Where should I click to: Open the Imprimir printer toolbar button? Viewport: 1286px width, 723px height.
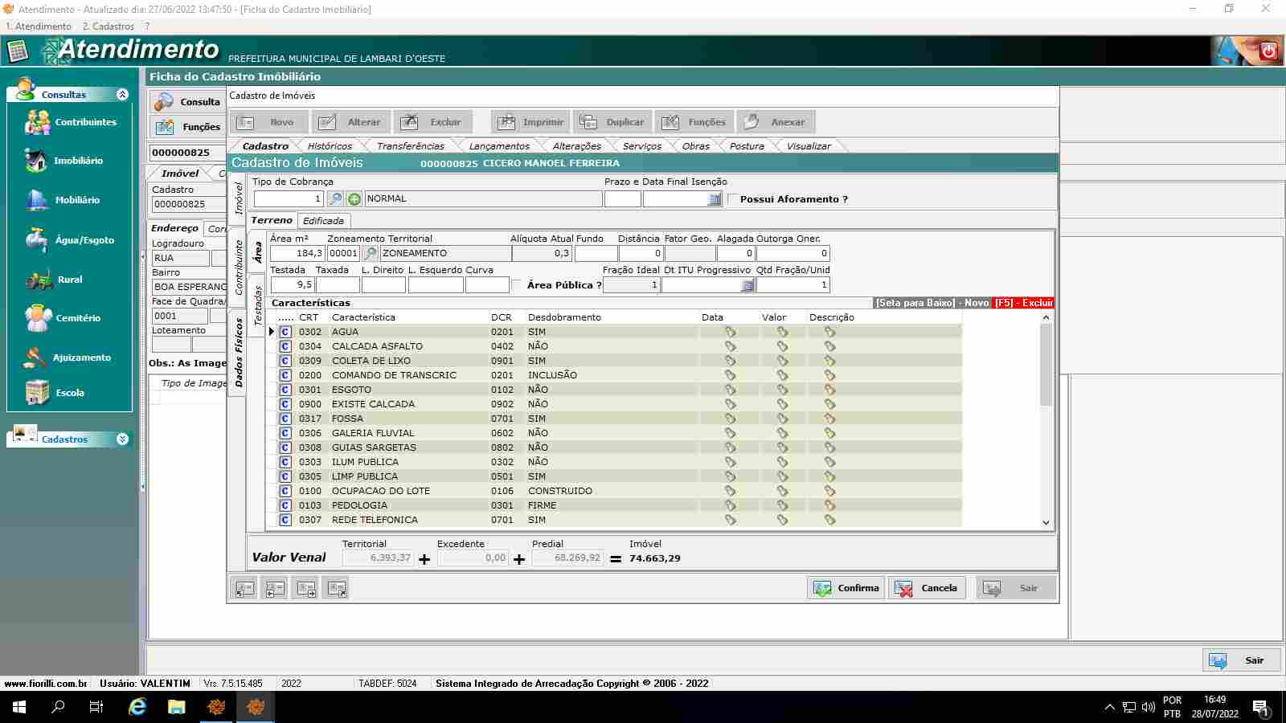530,122
